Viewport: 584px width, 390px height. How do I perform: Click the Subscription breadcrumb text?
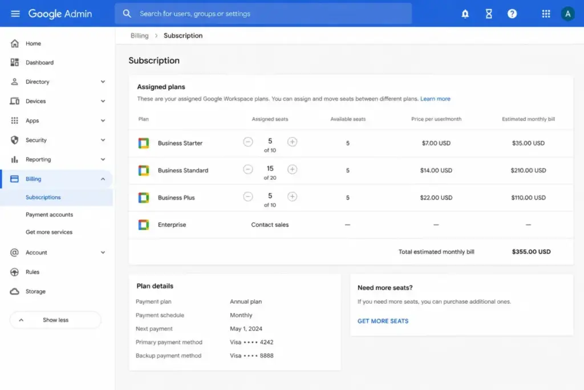[183, 35]
